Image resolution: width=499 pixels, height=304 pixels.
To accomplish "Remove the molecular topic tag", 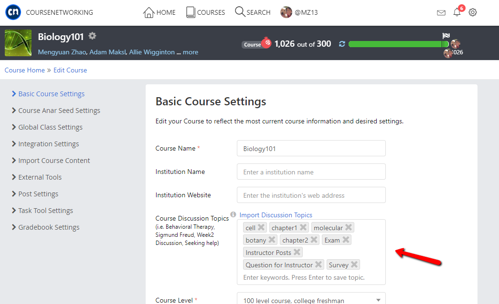I will pyautogui.click(x=349, y=227).
